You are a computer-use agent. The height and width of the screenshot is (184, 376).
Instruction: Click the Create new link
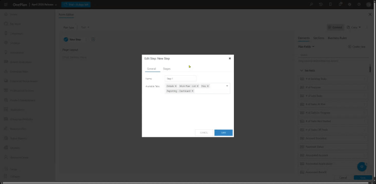pyautogui.click(x=357, y=47)
